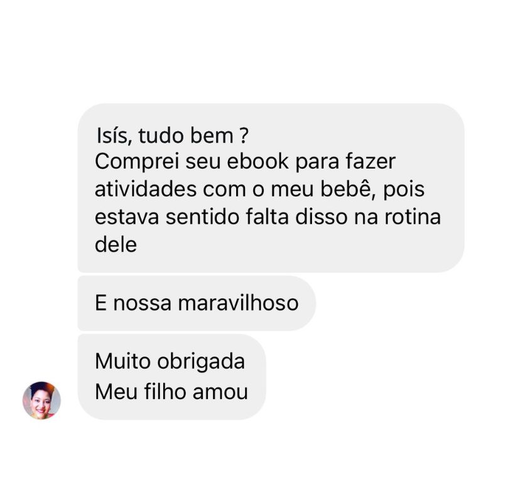Image resolution: width=520 pixels, height=503 pixels.
Task: Open the sender's profile picture avatar
Action: 41,400
